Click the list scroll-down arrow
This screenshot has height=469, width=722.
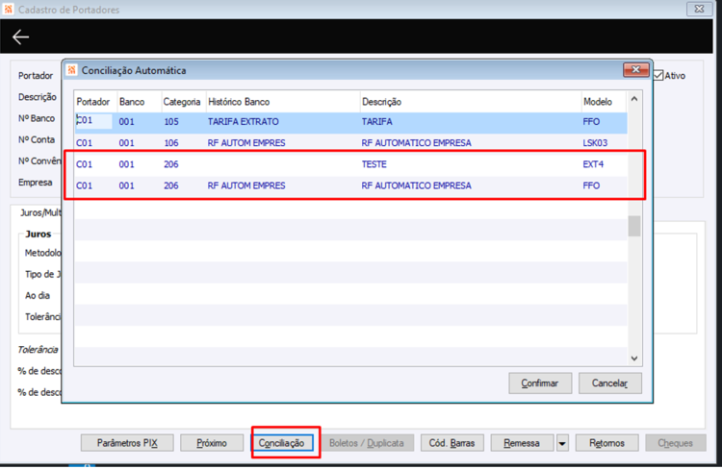(x=634, y=358)
